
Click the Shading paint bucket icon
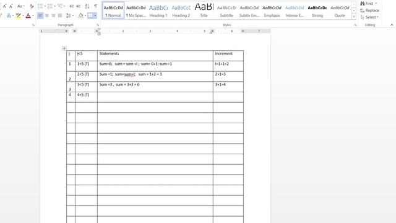[x=80, y=15]
